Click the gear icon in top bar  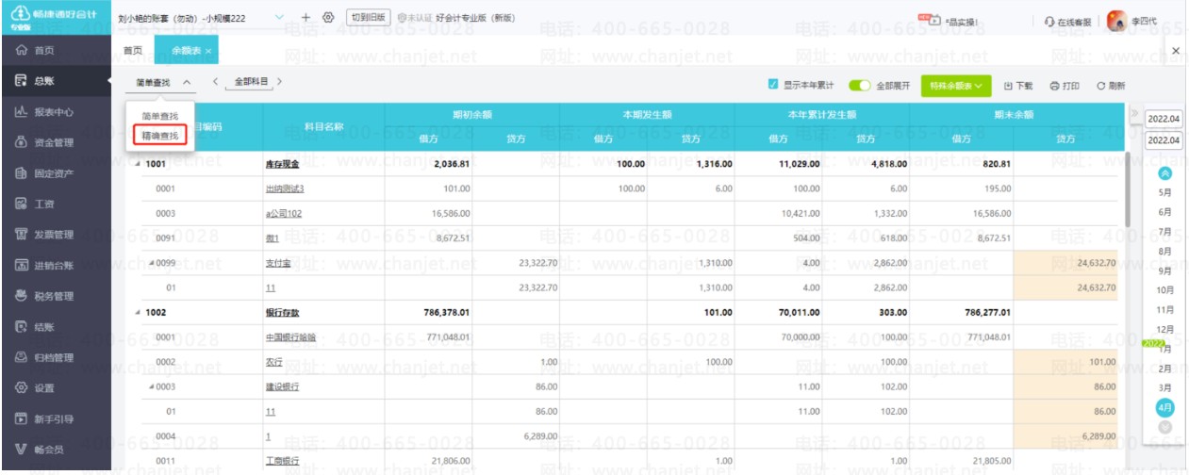coord(328,18)
